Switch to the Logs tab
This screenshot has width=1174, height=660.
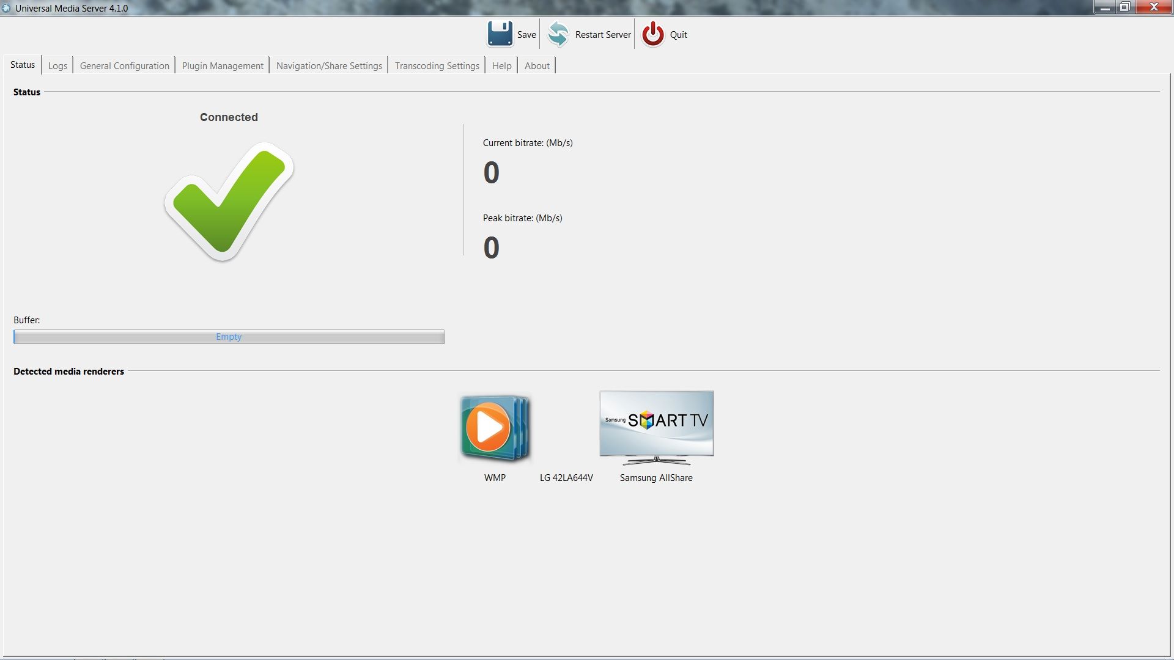tap(57, 65)
